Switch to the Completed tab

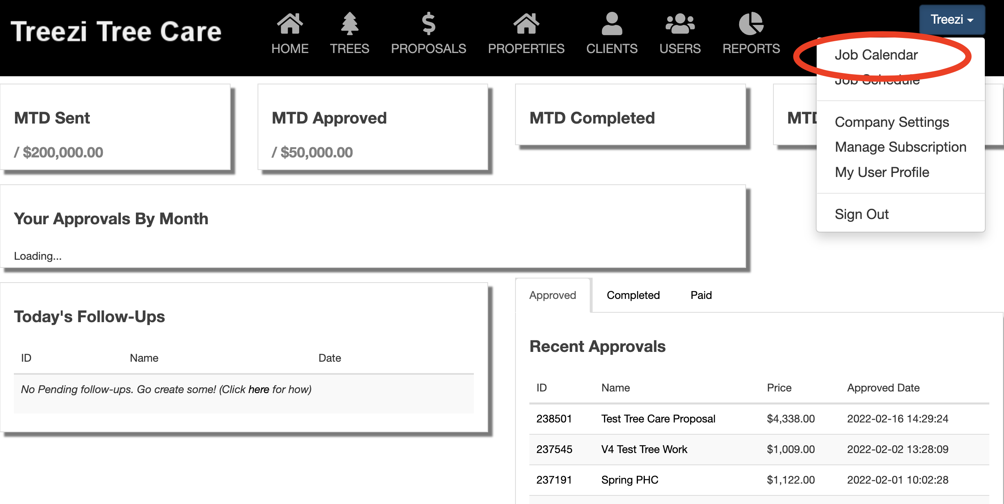[633, 295]
